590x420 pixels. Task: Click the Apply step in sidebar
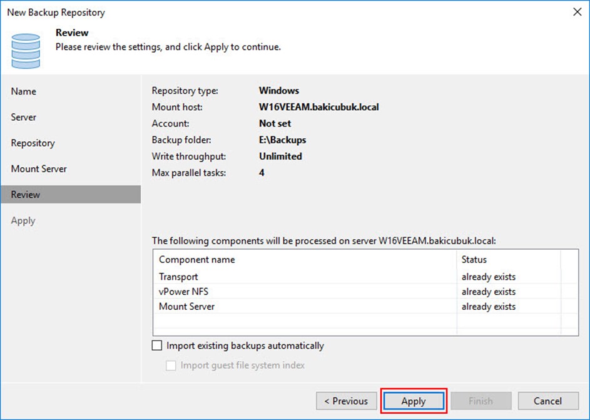click(23, 220)
